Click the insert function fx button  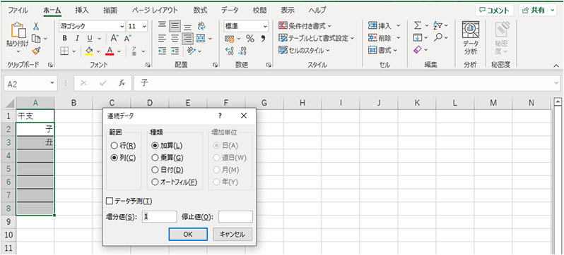tap(122, 83)
